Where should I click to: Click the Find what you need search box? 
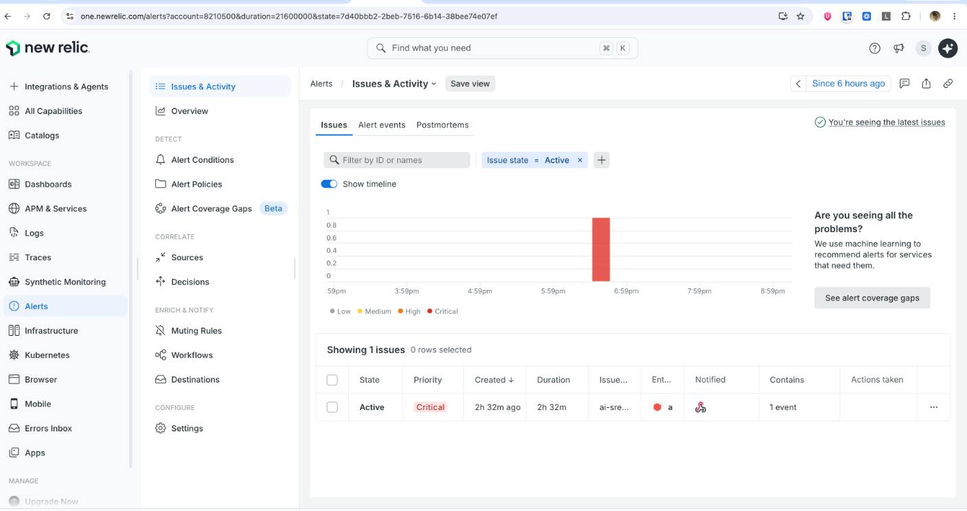coord(503,48)
